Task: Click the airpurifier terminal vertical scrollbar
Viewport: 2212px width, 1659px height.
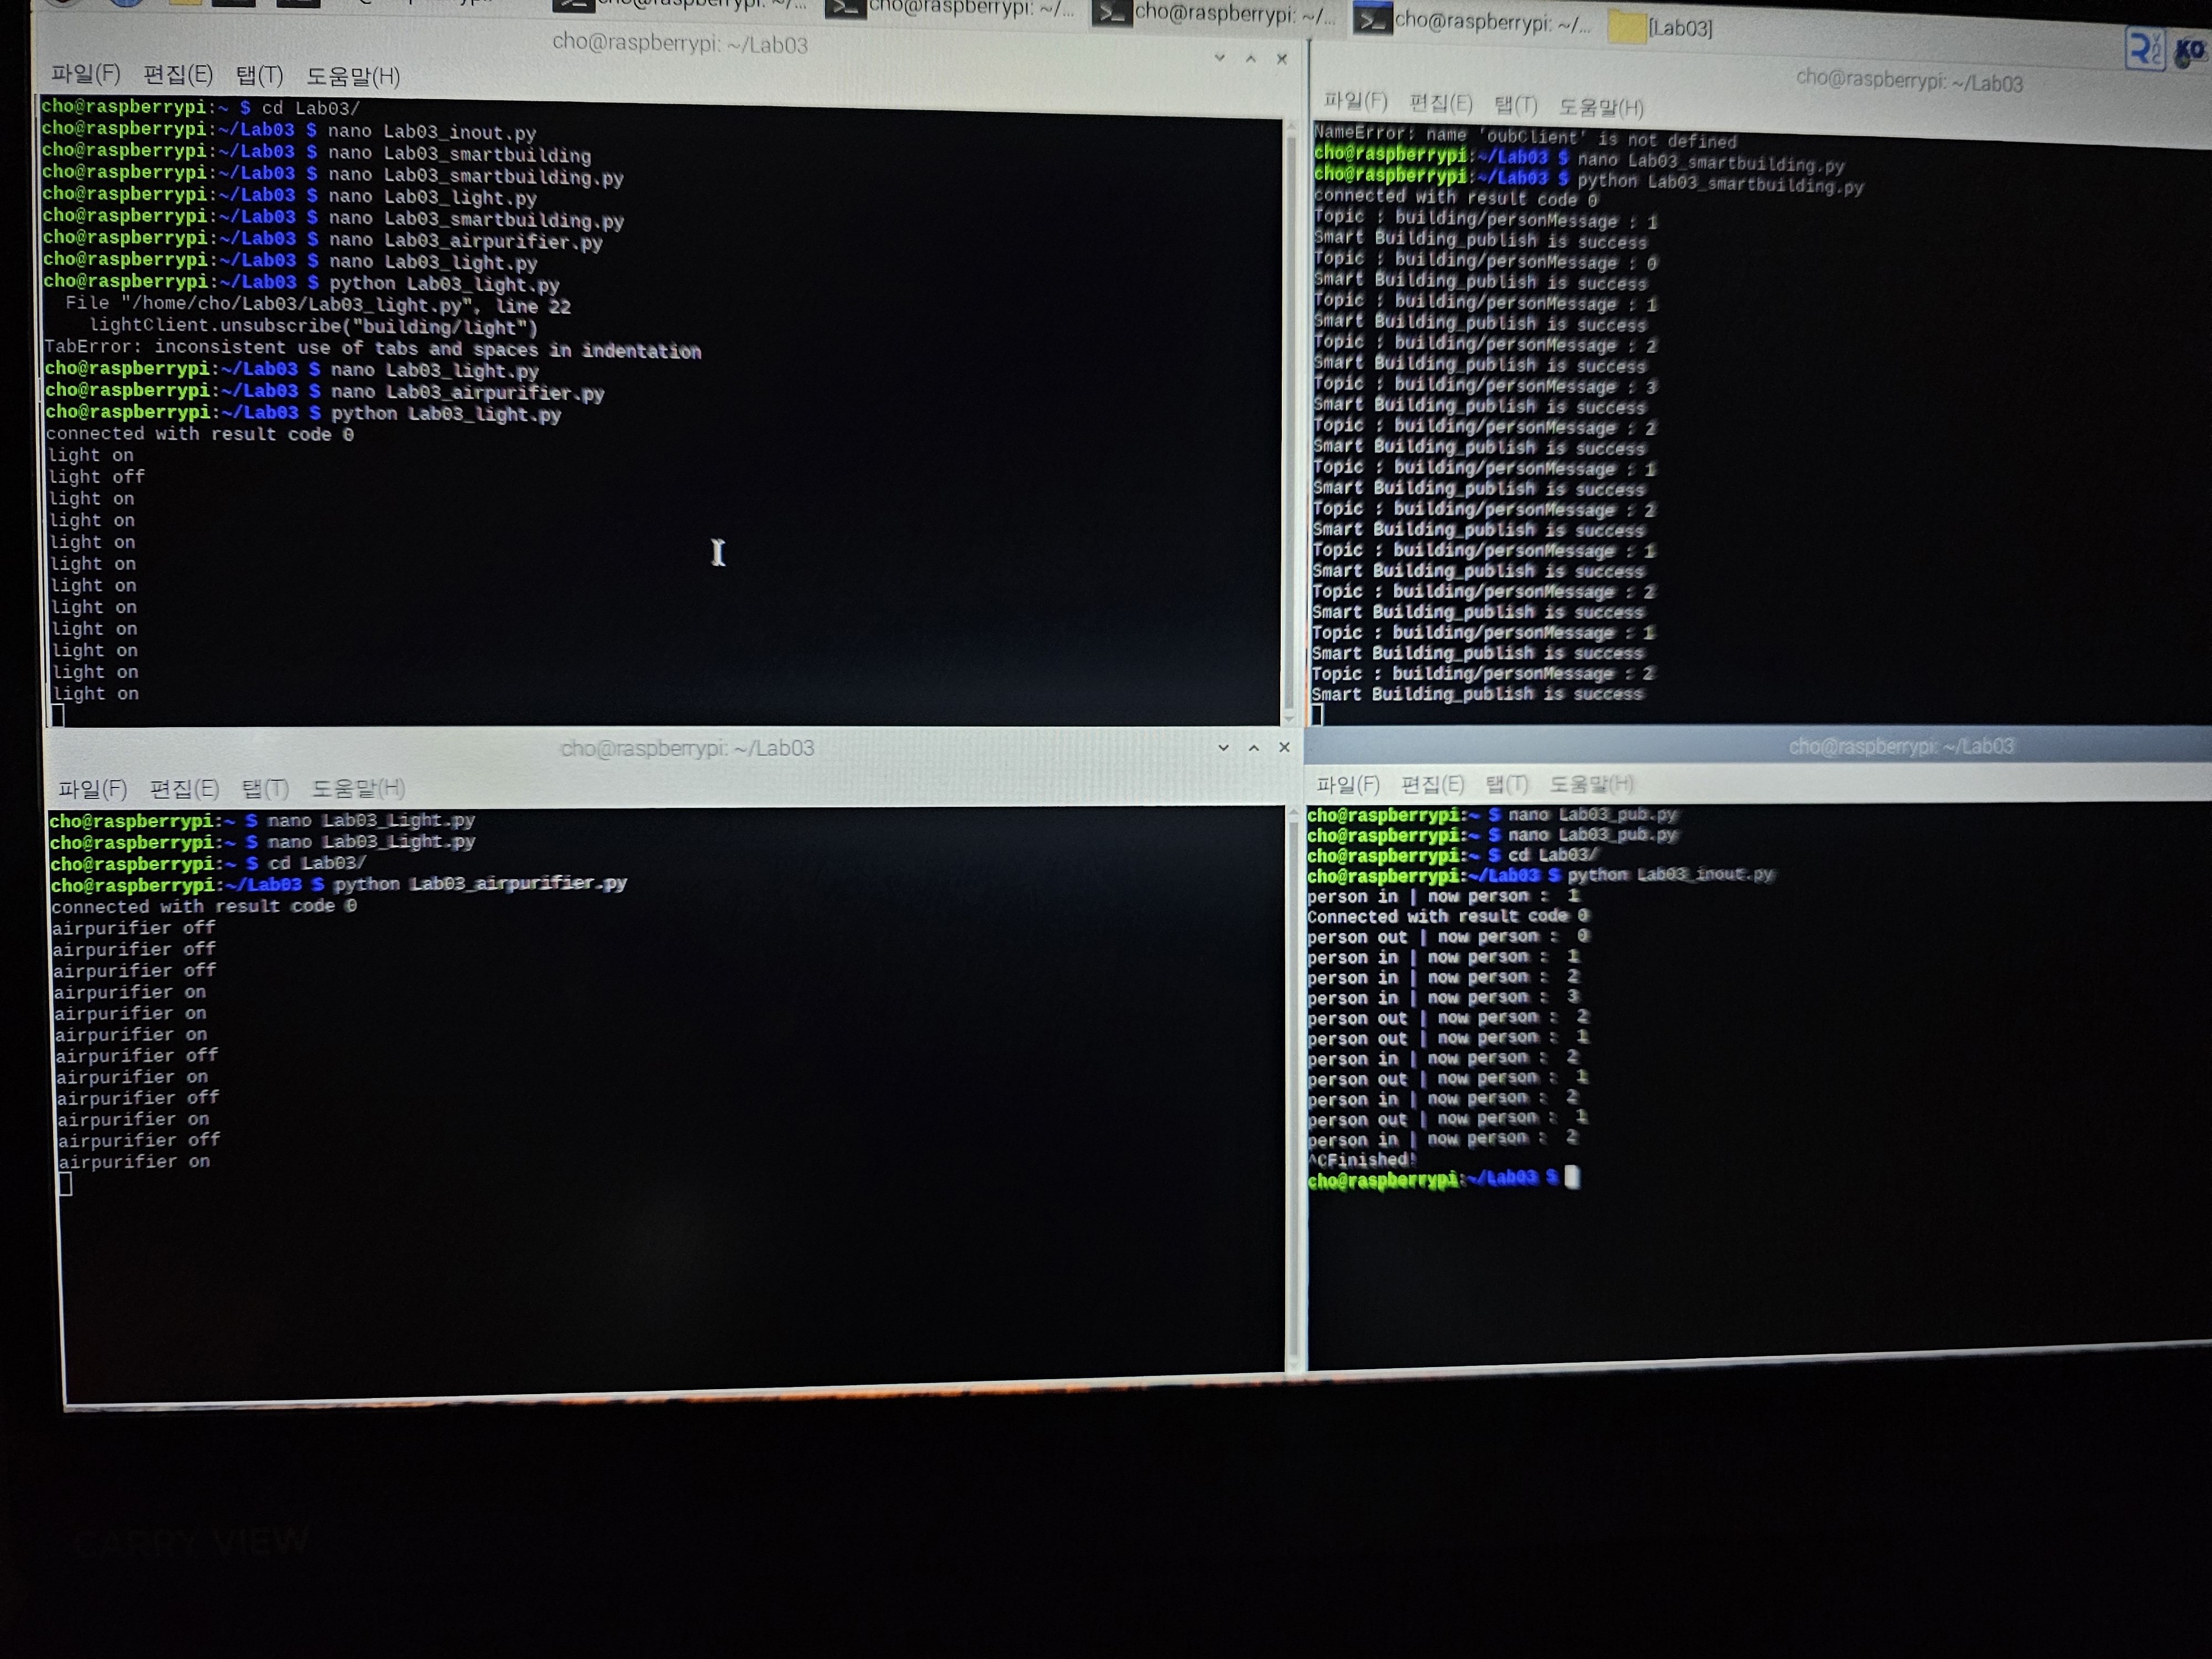Action: [1294, 1090]
